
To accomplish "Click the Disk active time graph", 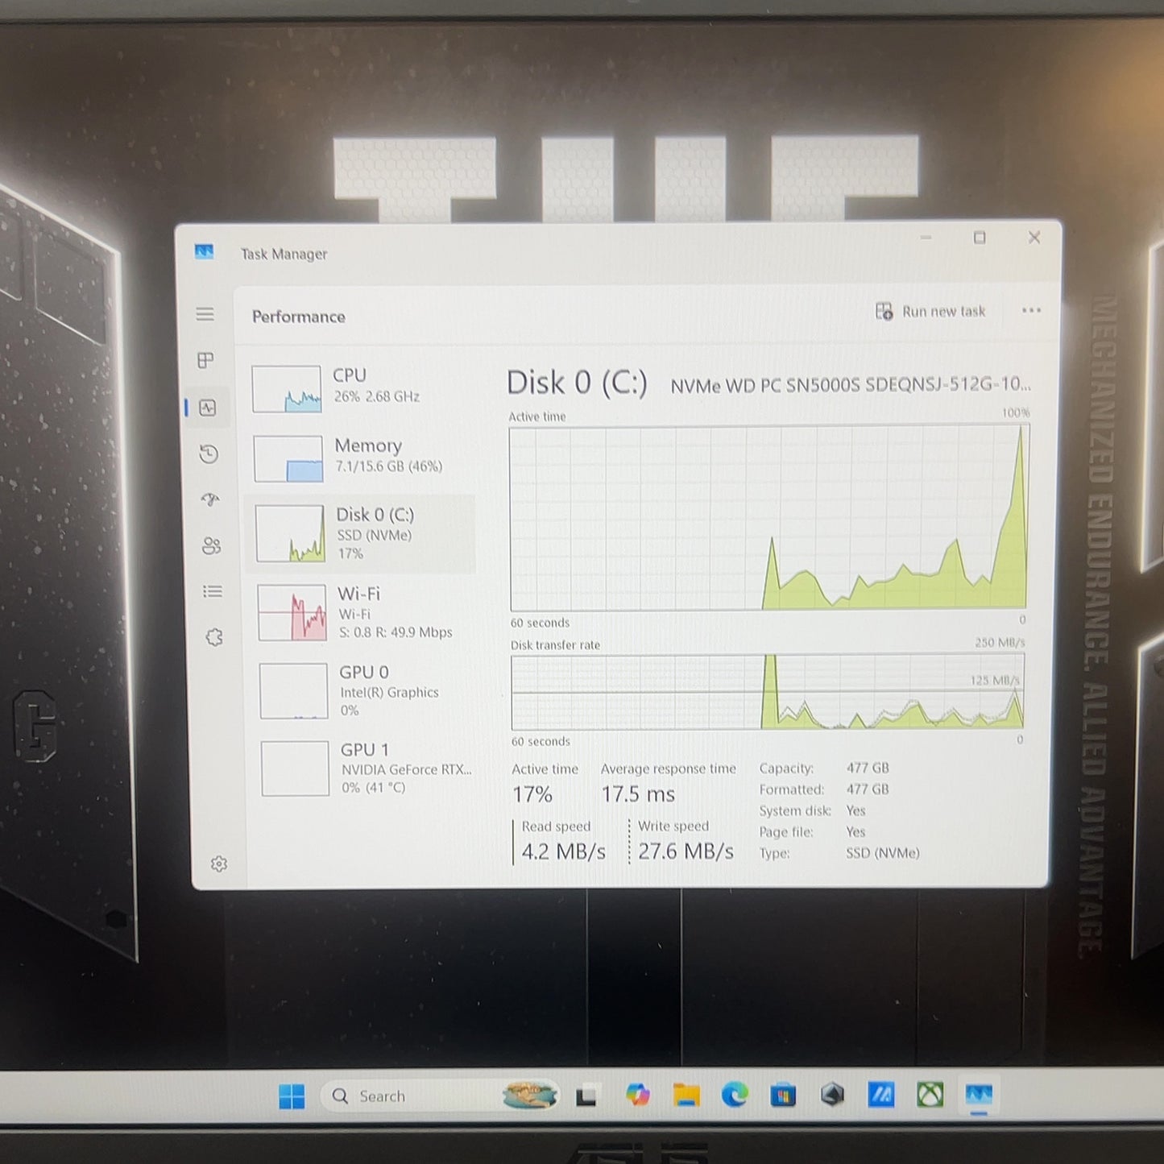I will (x=768, y=518).
